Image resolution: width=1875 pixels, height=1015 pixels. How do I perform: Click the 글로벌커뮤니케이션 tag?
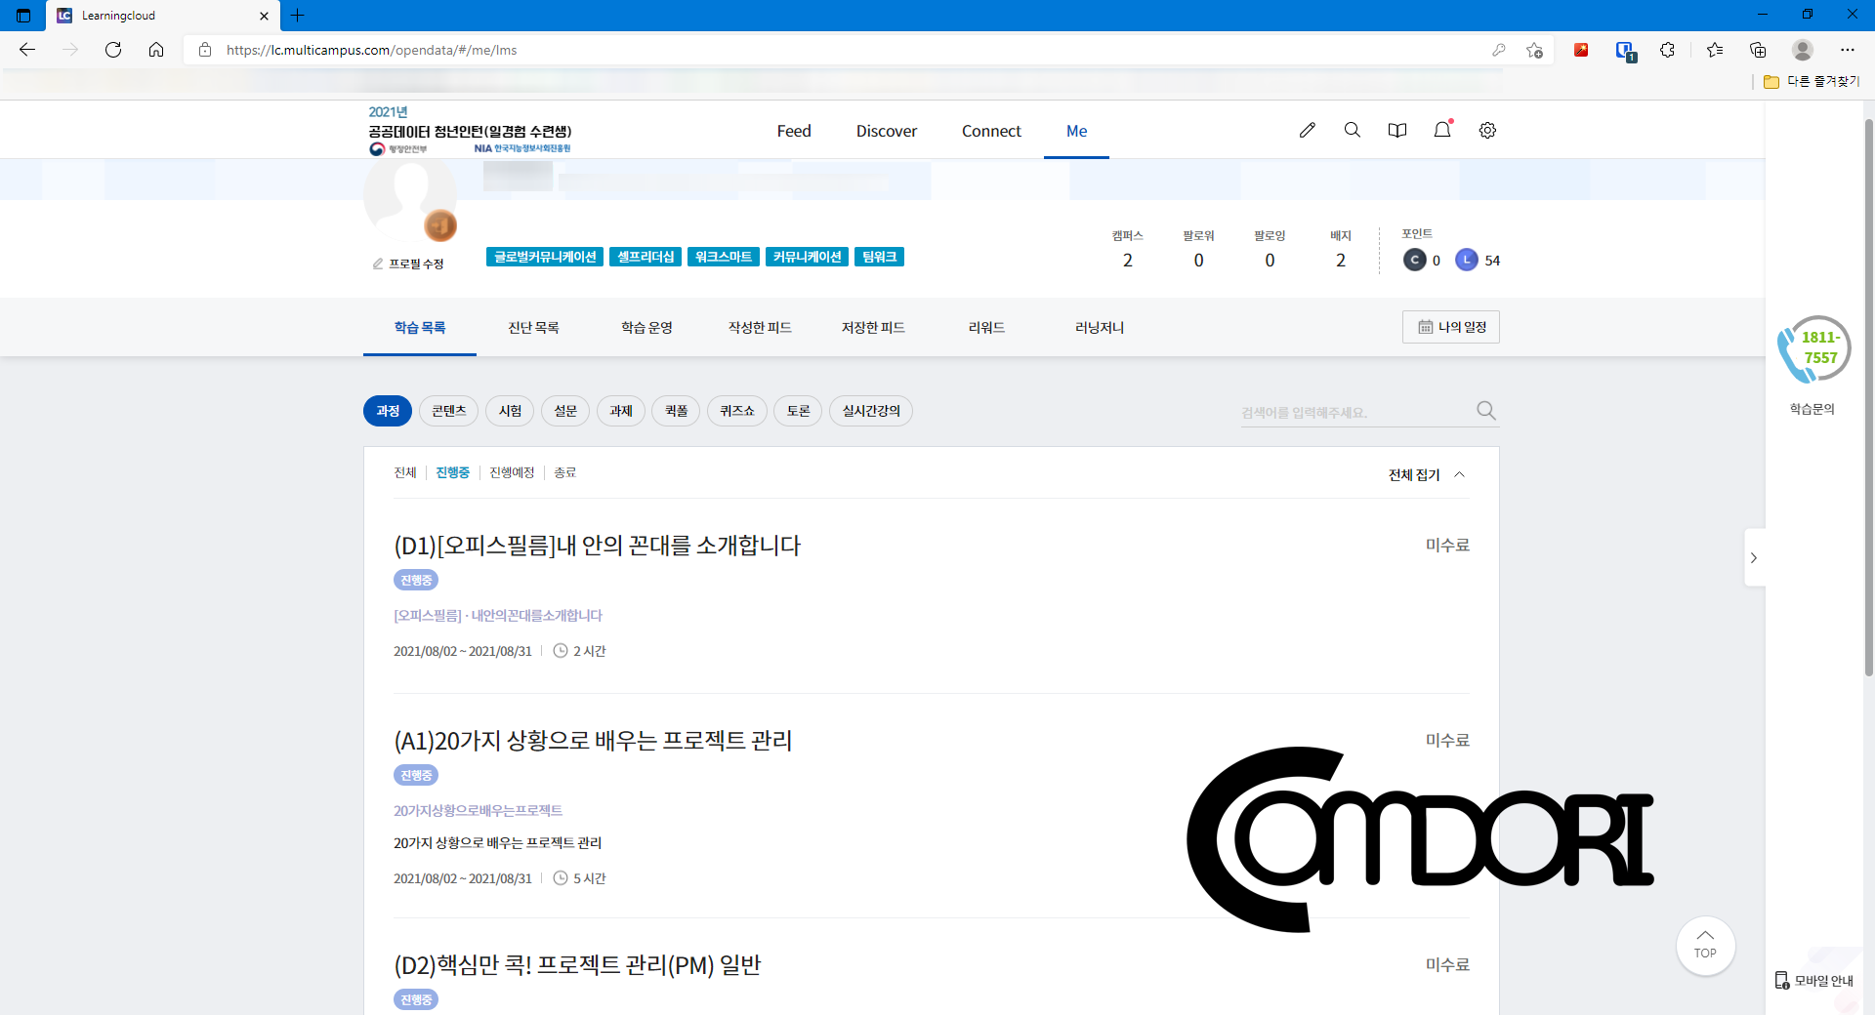click(x=545, y=257)
